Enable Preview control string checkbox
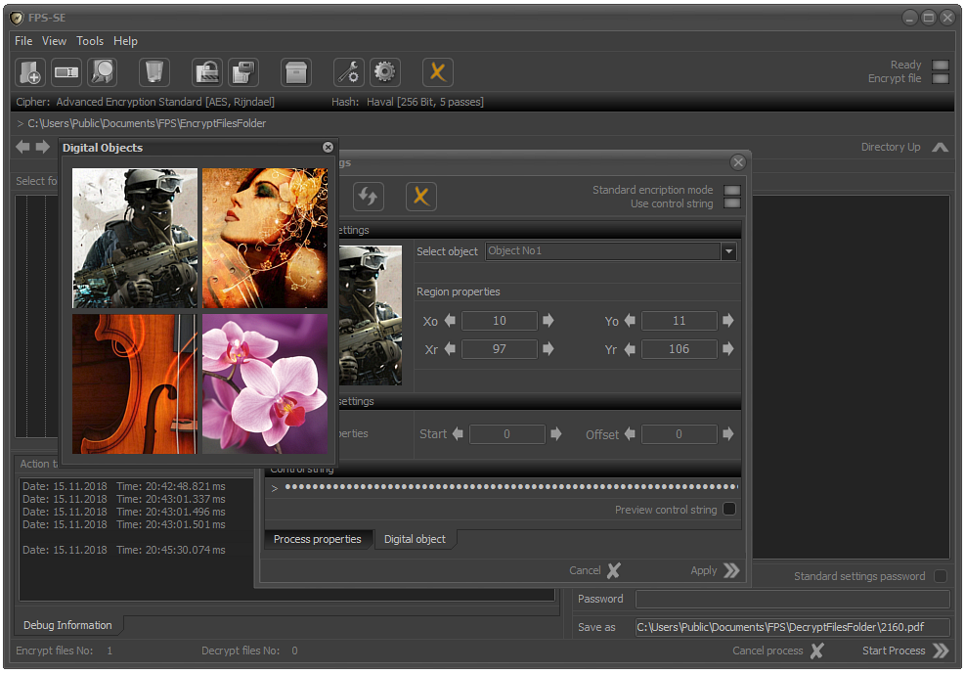Screen dimensions: 965x673 [728, 510]
